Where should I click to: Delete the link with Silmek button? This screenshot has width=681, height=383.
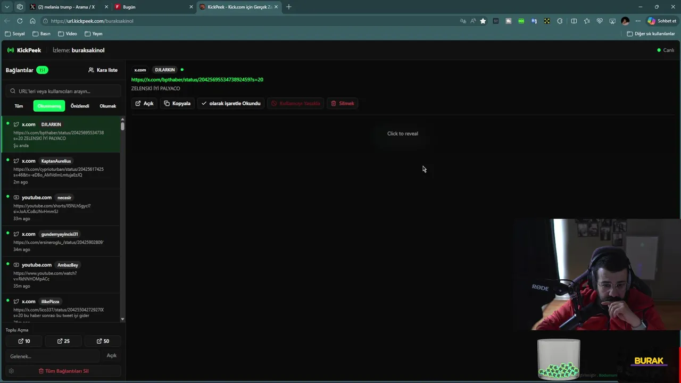click(342, 103)
